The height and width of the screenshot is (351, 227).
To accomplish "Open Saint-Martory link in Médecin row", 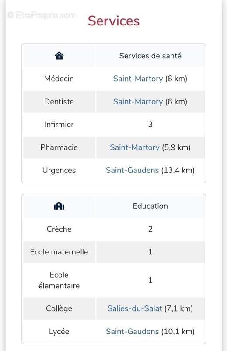I will (138, 79).
